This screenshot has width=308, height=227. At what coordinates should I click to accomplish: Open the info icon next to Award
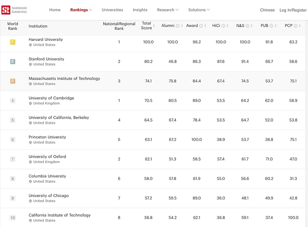tap(201, 26)
